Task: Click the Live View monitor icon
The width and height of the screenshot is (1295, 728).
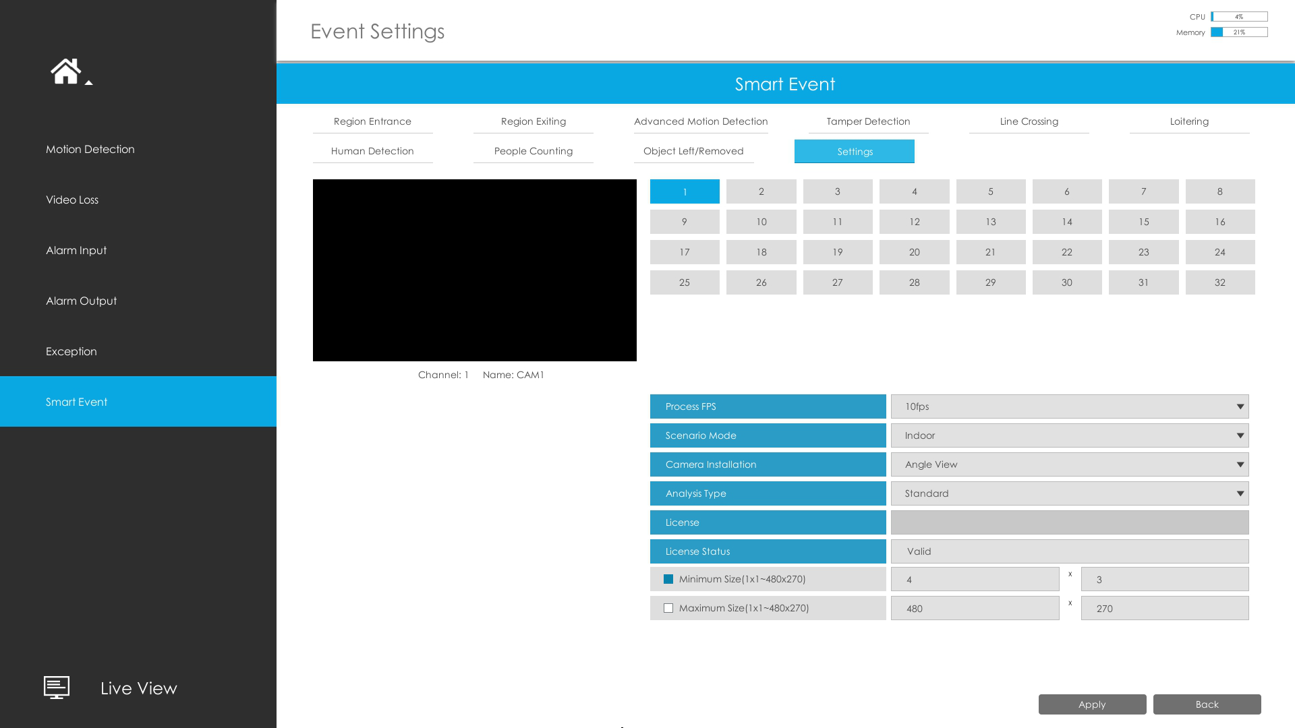Action: 57,688
